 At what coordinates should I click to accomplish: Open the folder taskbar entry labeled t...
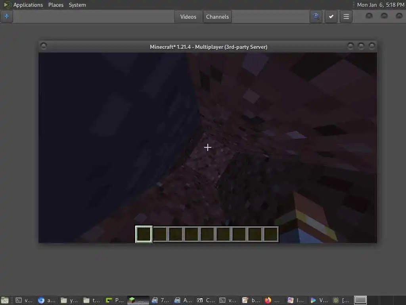click(x=92, y=300)
